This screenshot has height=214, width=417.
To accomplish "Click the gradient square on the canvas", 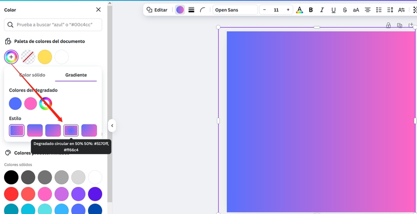I will (x=321, y=122).
